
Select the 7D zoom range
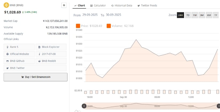click(x=188, y=15)
